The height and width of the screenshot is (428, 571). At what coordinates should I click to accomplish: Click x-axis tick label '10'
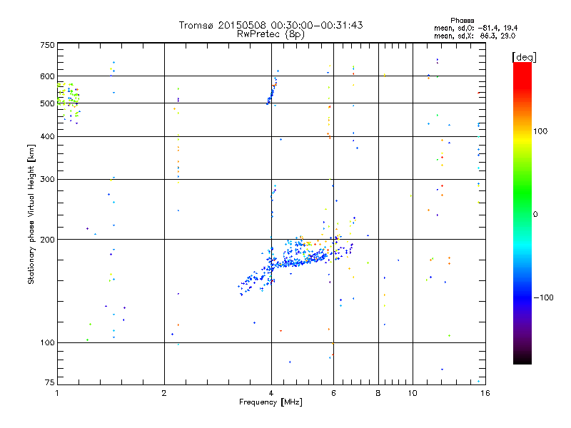click(413, 393)
